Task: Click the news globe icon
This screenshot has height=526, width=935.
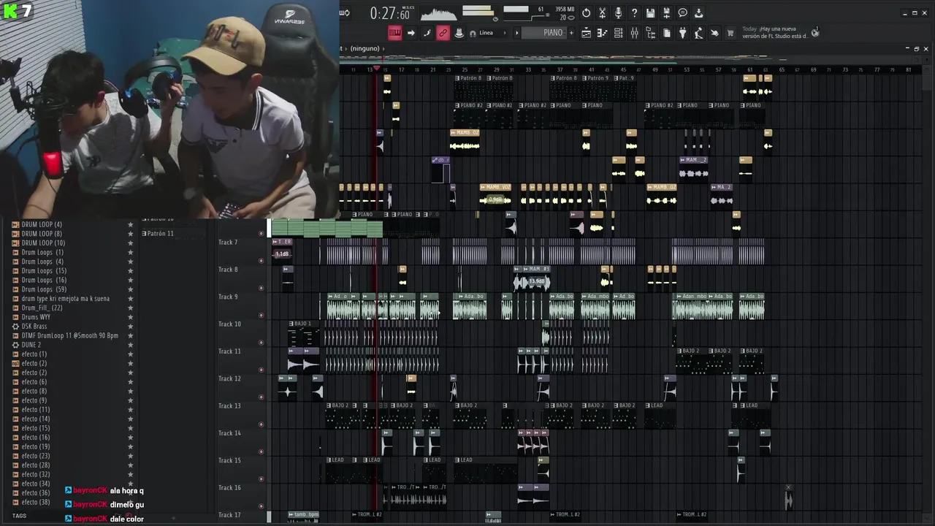Action: click(815, 32)
